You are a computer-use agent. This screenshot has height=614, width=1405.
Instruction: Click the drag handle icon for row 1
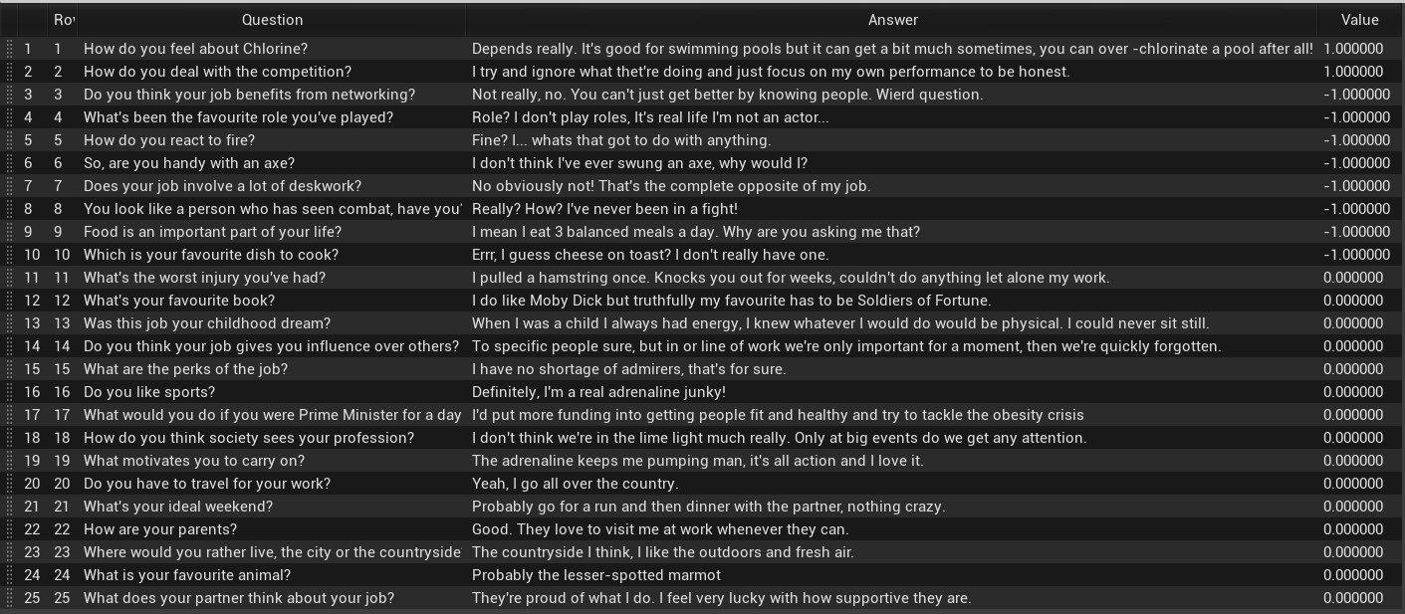pos(9,49)
